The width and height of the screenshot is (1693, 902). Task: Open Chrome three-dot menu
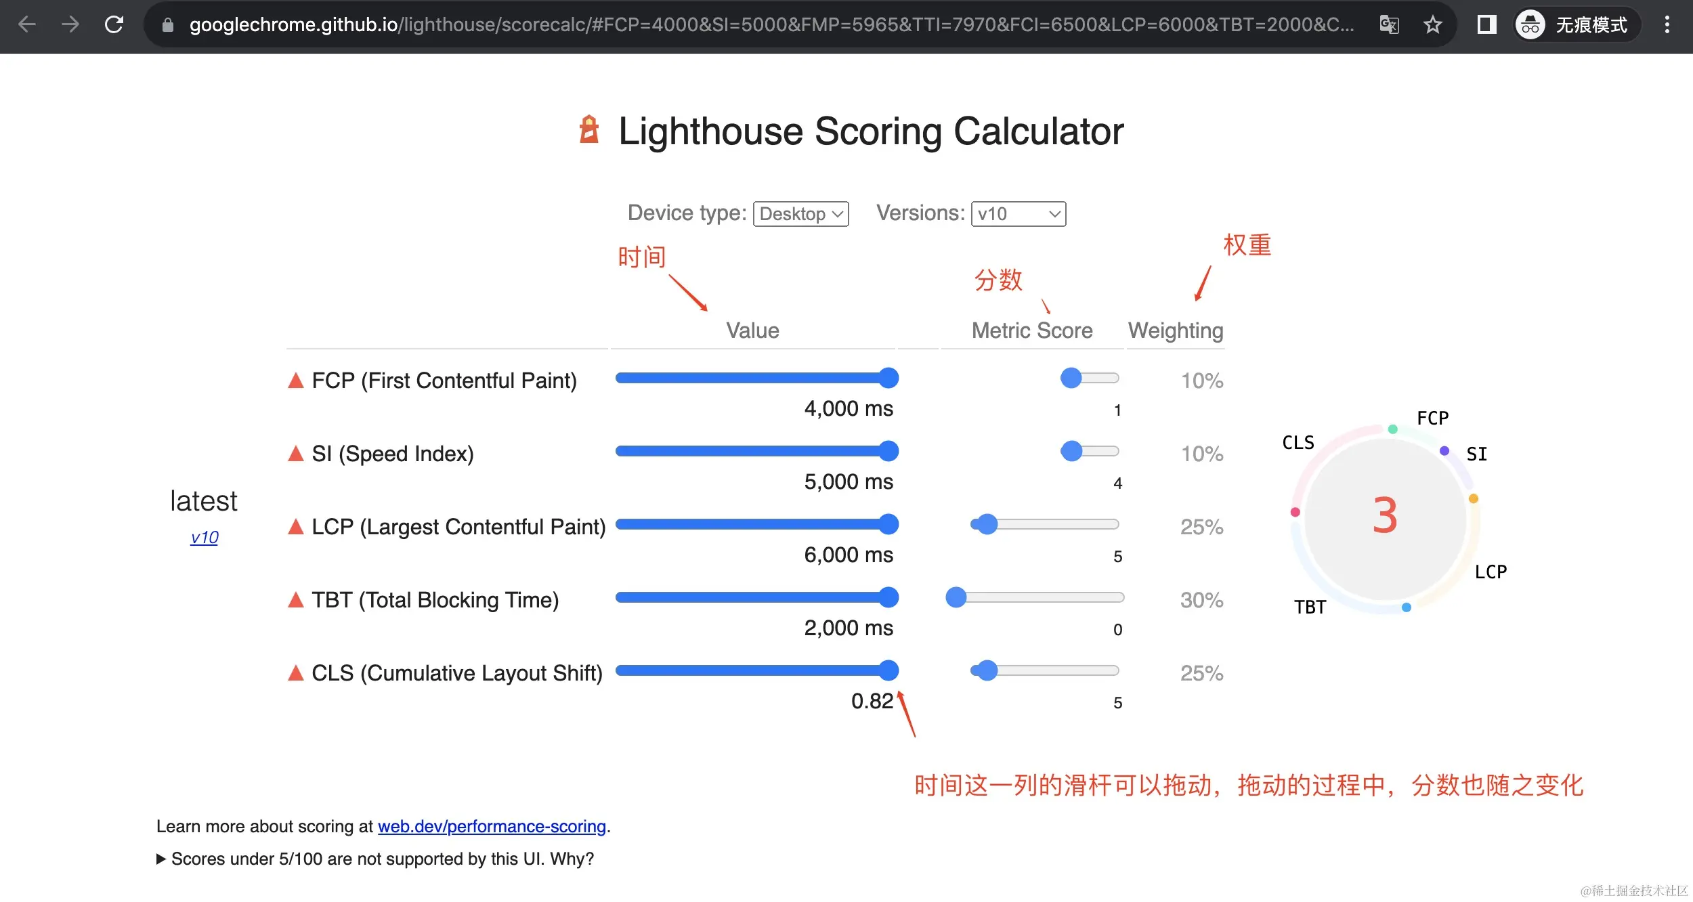[x=1667, y=25]
